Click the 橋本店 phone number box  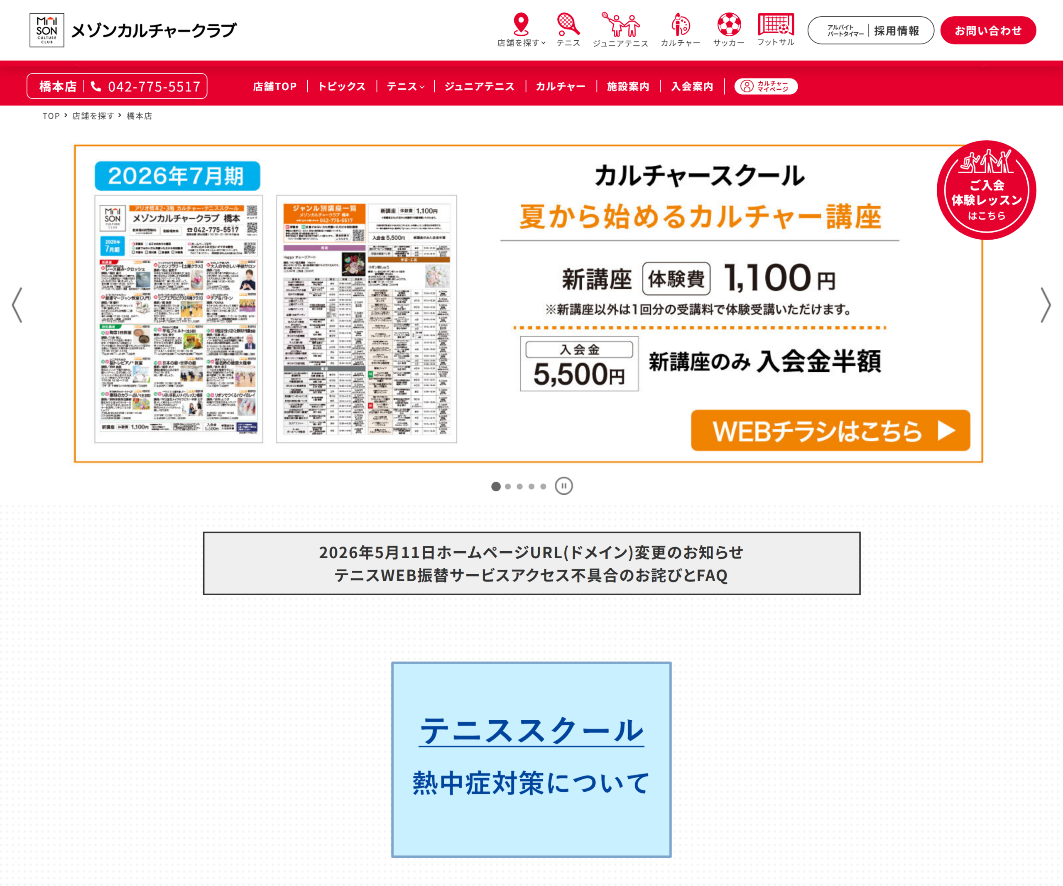(x=117, y=86)
